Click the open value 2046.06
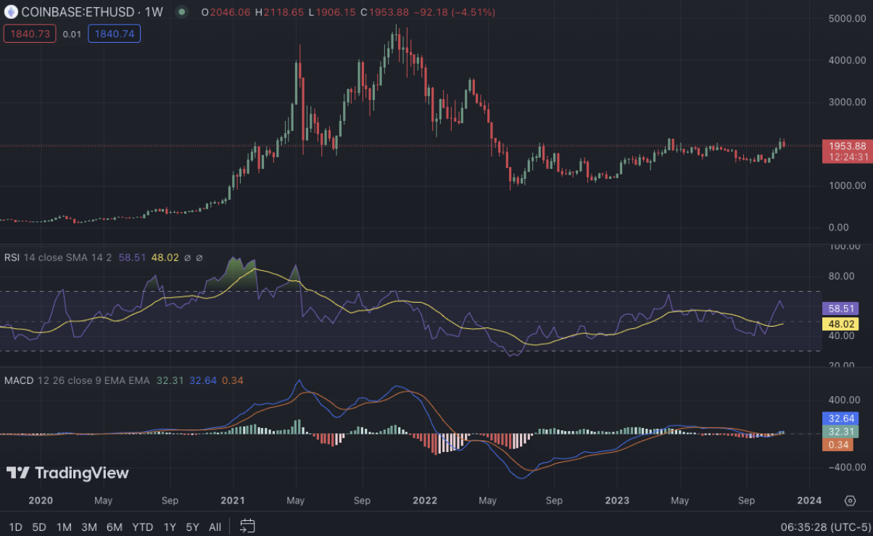The image size is (873, 536). pyautogui.click(x=229, y=12)
